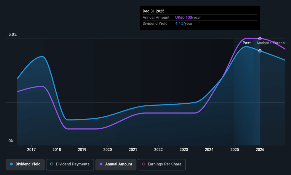The image size is (291, 175).
Task: Open the Dec 31 2025 tooltip header
Action: 153,11
